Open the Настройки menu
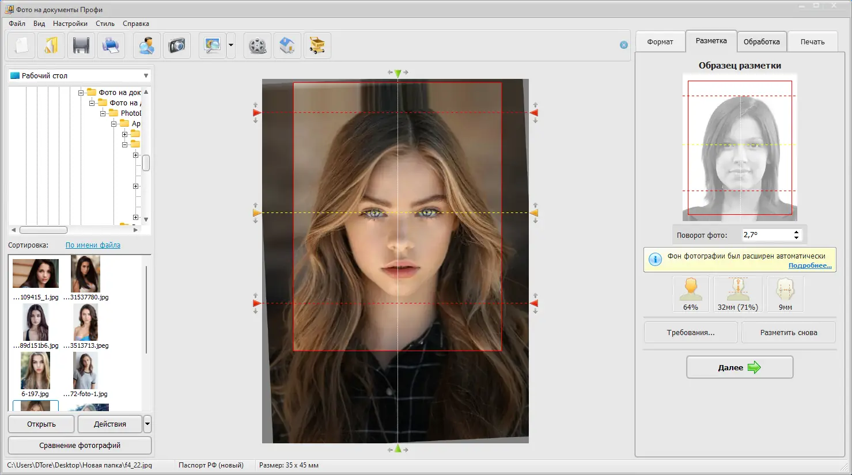852x475 pixels. (x=70, y=24)
